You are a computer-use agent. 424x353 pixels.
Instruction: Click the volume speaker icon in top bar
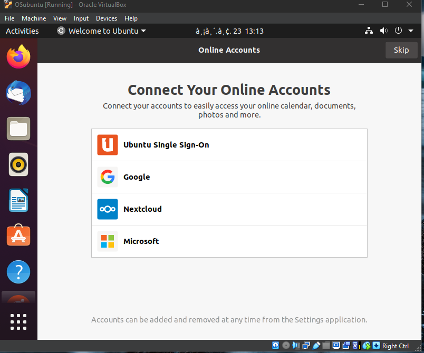coord(383,31)
